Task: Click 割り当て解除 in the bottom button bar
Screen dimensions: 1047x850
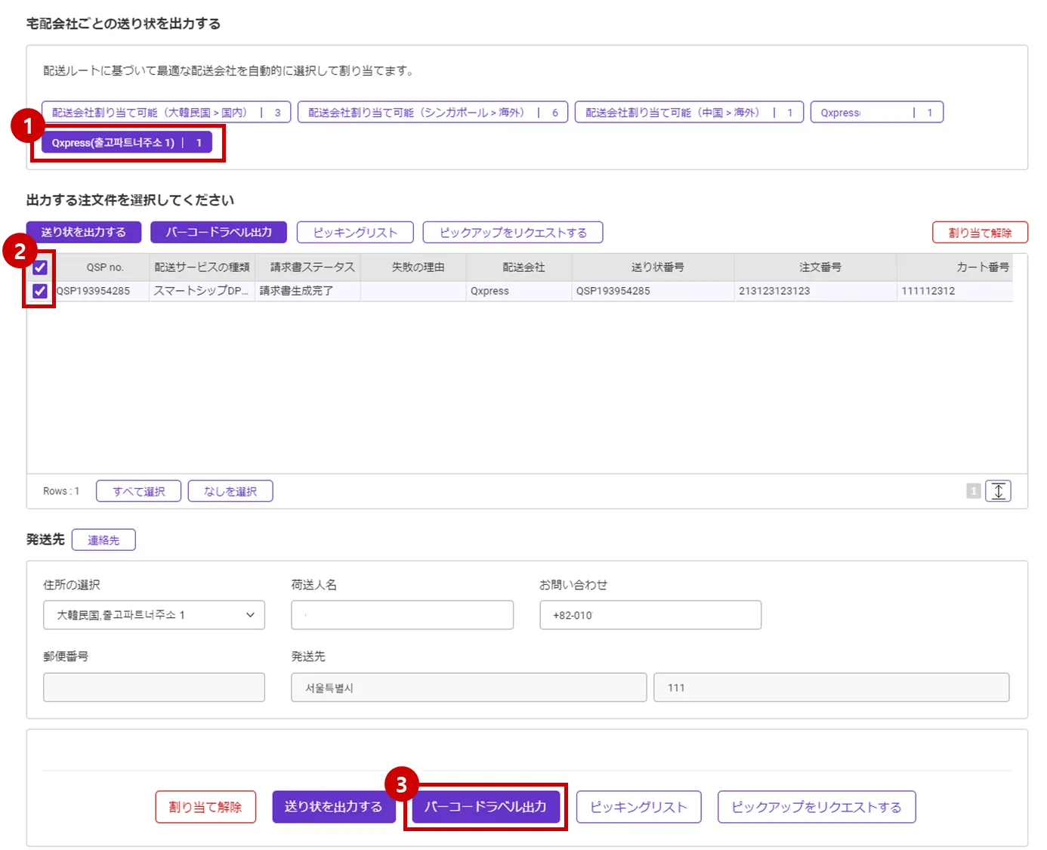Action: point(205,807)
